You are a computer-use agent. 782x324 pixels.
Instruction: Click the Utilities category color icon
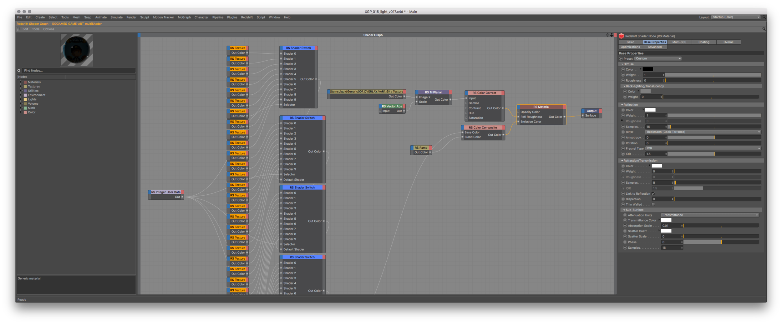(x=25, y=91)
